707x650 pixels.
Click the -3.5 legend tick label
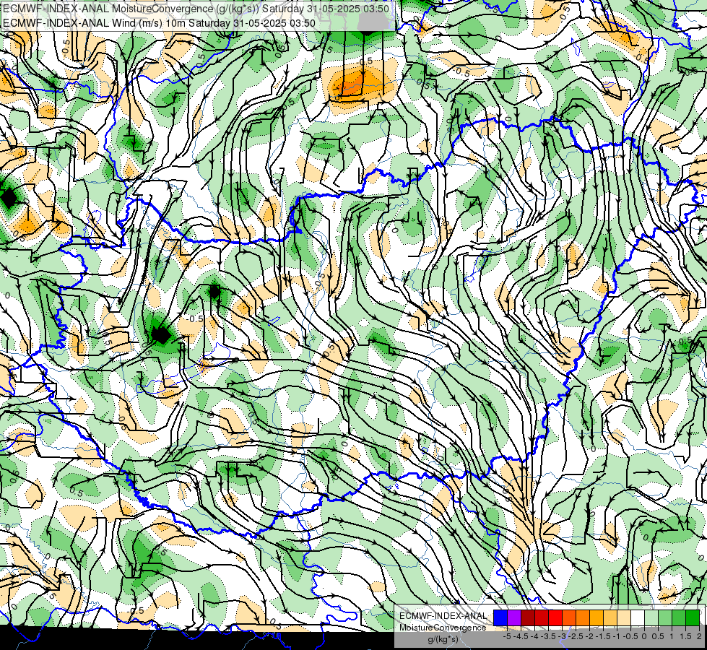point(548,636)
